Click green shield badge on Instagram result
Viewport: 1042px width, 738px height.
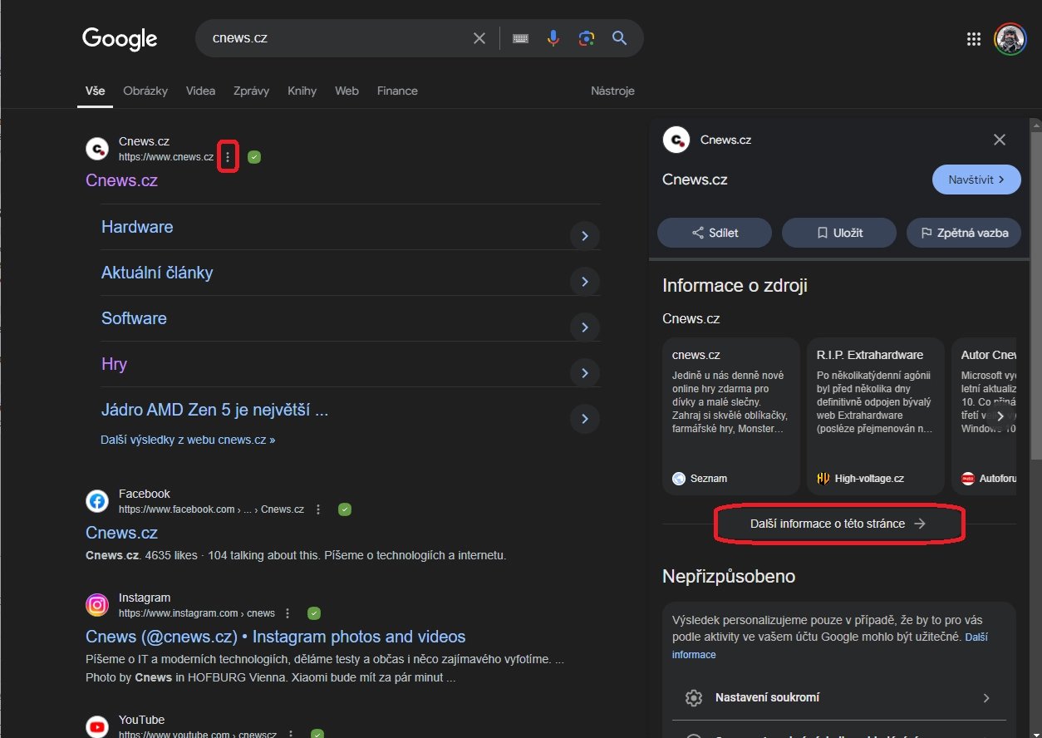tap(314, 613)
